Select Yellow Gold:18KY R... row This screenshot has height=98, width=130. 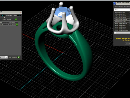[x=121, y=20]
